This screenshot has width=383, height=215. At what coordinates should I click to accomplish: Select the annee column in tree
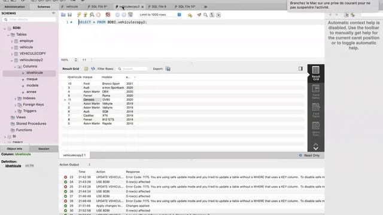pos(31,91)
